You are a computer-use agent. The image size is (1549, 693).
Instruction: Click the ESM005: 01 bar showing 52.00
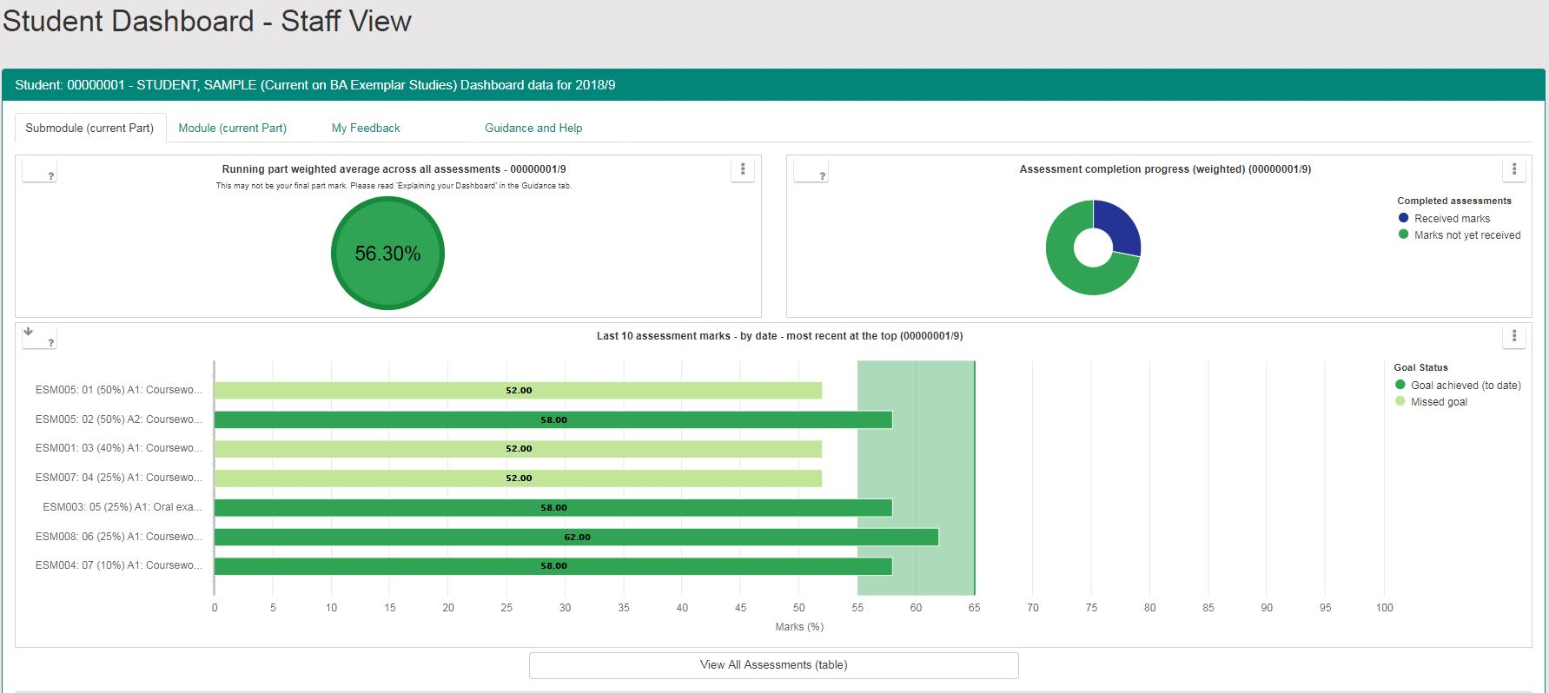(x=518, y=391)
